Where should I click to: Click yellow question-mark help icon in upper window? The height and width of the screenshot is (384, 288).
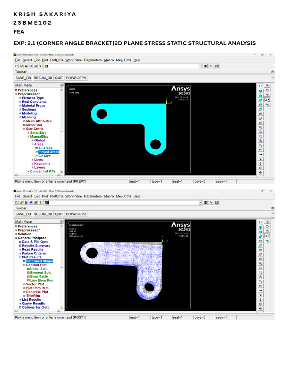40,66
